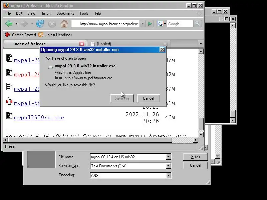Open the Bookmarks menu
The image size is (267, 200).
tap(65, 13)
